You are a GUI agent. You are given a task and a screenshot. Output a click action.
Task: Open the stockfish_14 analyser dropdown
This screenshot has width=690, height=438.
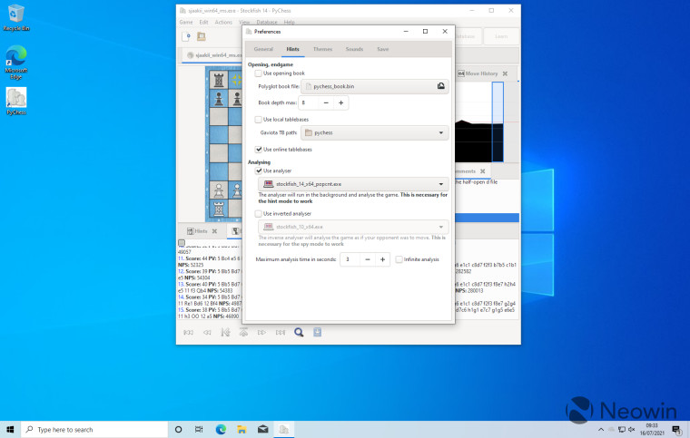click(x=353, y=184)
